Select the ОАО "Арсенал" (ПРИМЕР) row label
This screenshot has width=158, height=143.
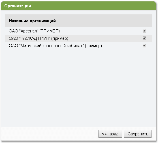(34, 31)
